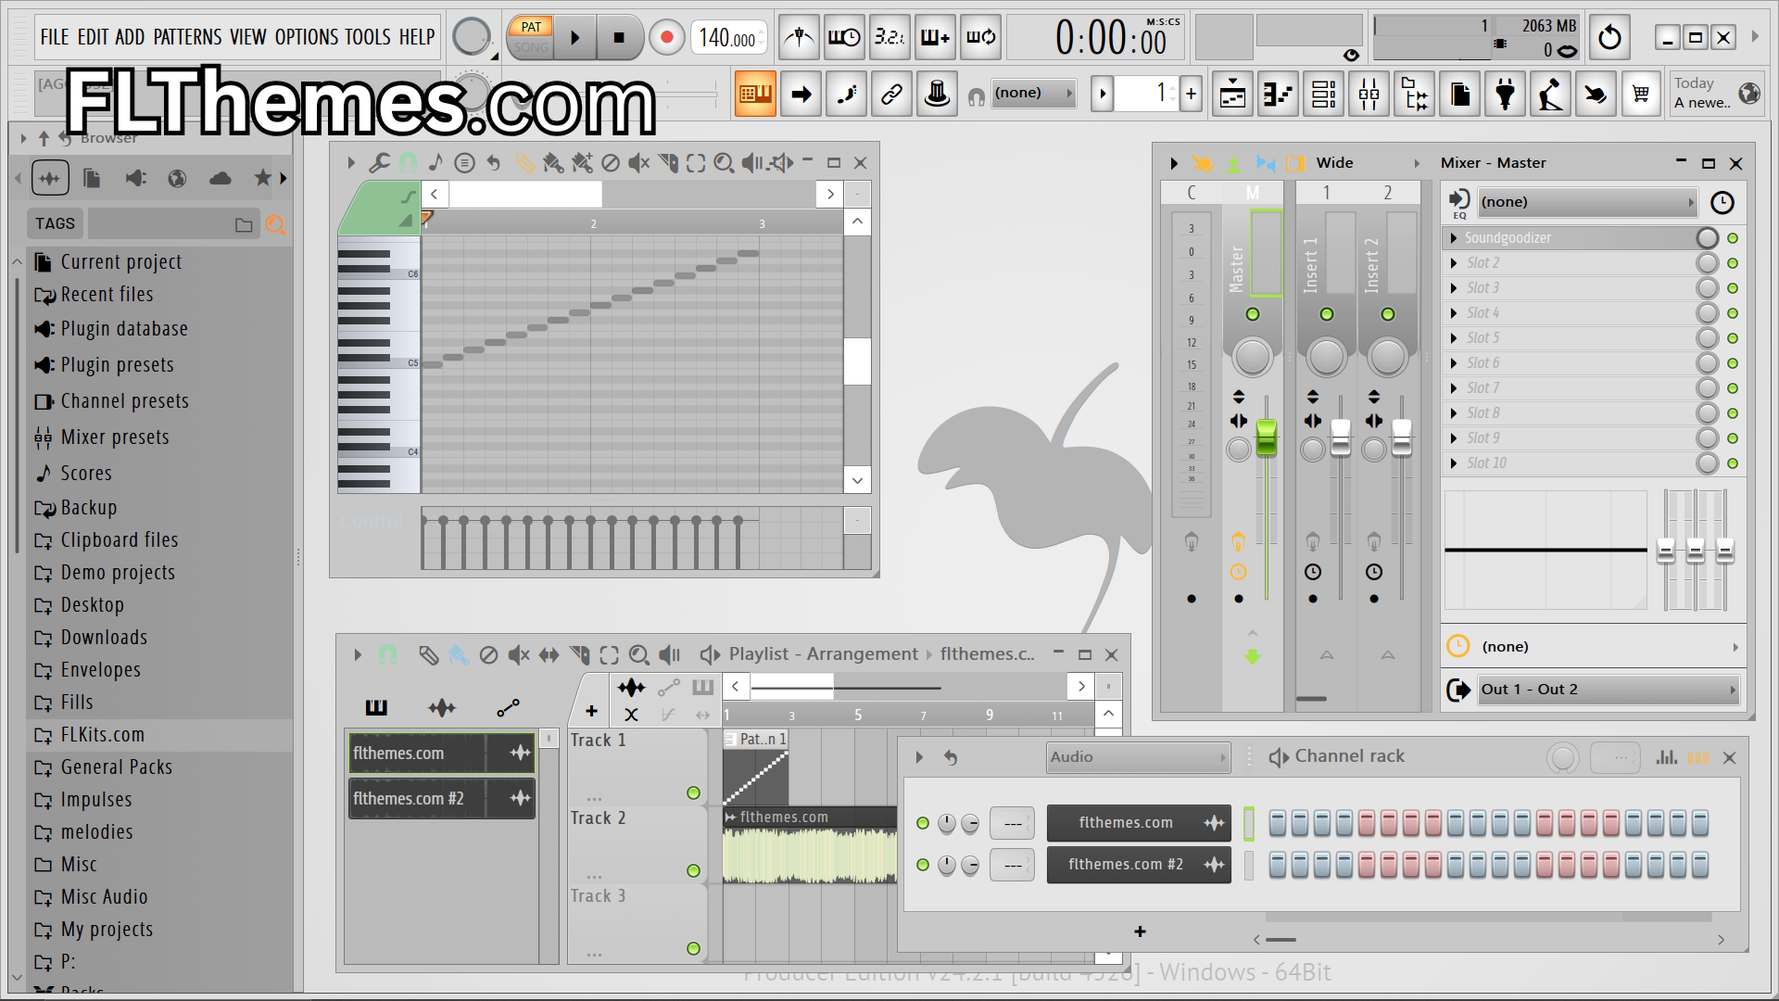This screenshot has width=1779, height=1001.
Task: Open the channel rack view button
Action: point(1323,94)
